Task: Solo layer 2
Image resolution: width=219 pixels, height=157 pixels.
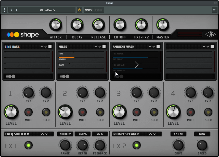Action: click(100, 112)
